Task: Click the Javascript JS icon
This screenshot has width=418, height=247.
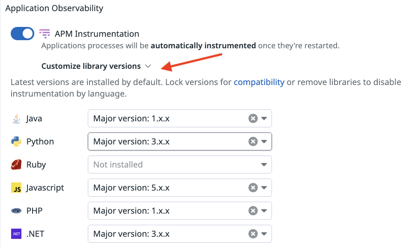Action: pos(16,188)
